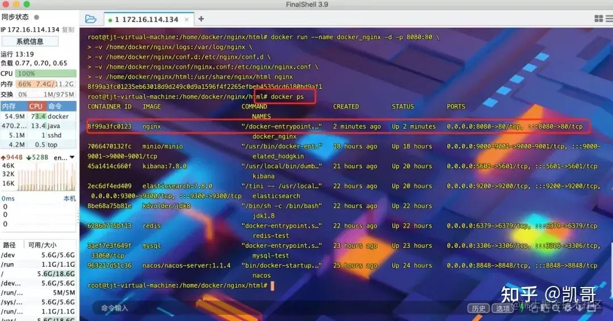Click the container ID 963217d51c36
The width and height of the screenshot is (613, 321).
[110, 266]
